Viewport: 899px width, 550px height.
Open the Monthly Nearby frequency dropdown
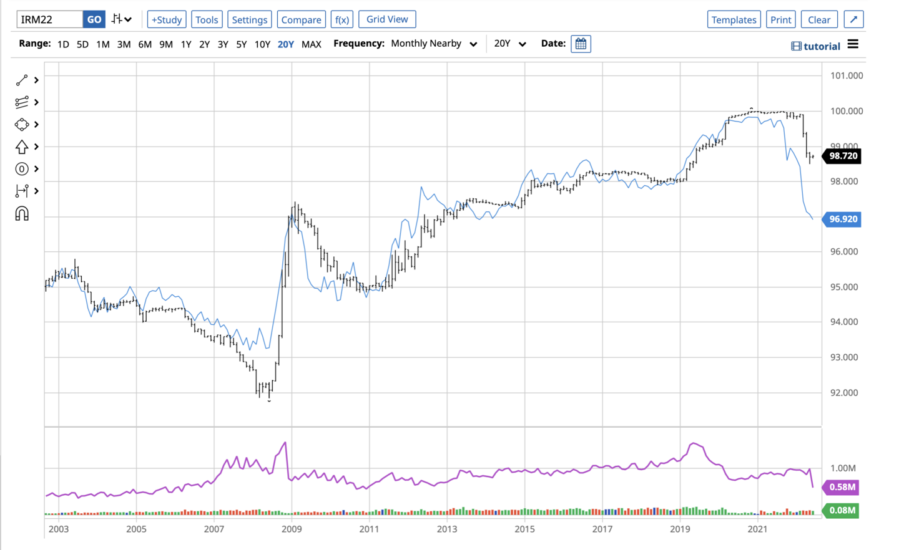(434, 44)
